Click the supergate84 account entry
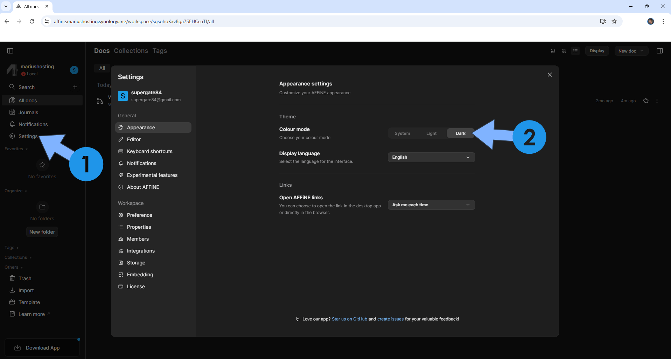The width and height of the screenshot is (671, 359). [x=153, y=96]
